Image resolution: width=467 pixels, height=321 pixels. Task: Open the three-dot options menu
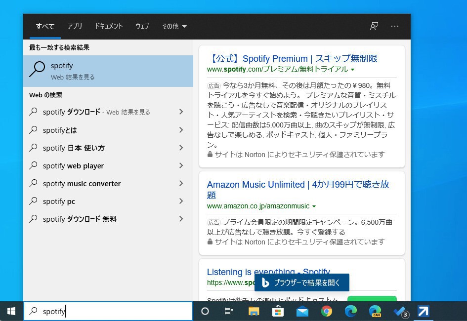point(395,26)
